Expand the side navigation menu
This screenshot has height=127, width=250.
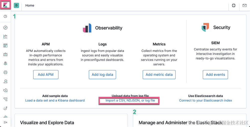click(x=5, y=122)
